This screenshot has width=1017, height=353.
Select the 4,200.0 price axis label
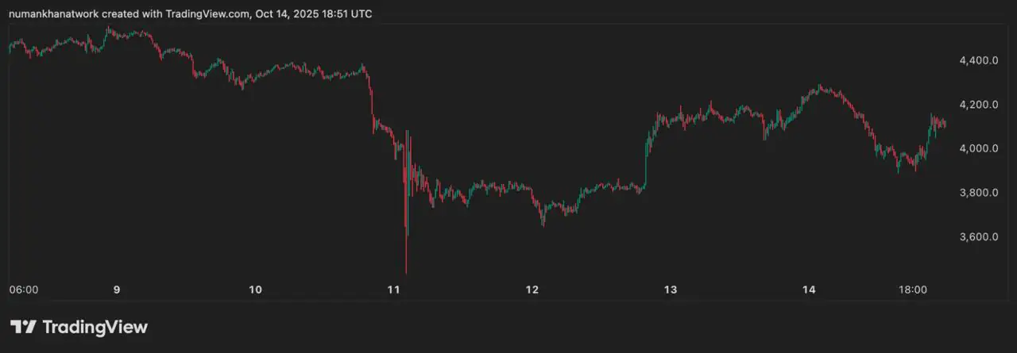pyautogui.click(x=978, y=105)
